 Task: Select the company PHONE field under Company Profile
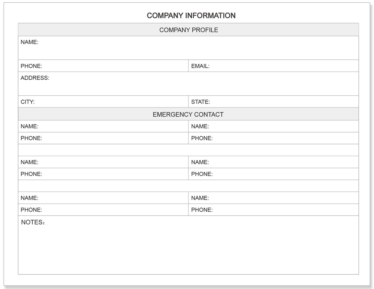(x=103, y=66)
